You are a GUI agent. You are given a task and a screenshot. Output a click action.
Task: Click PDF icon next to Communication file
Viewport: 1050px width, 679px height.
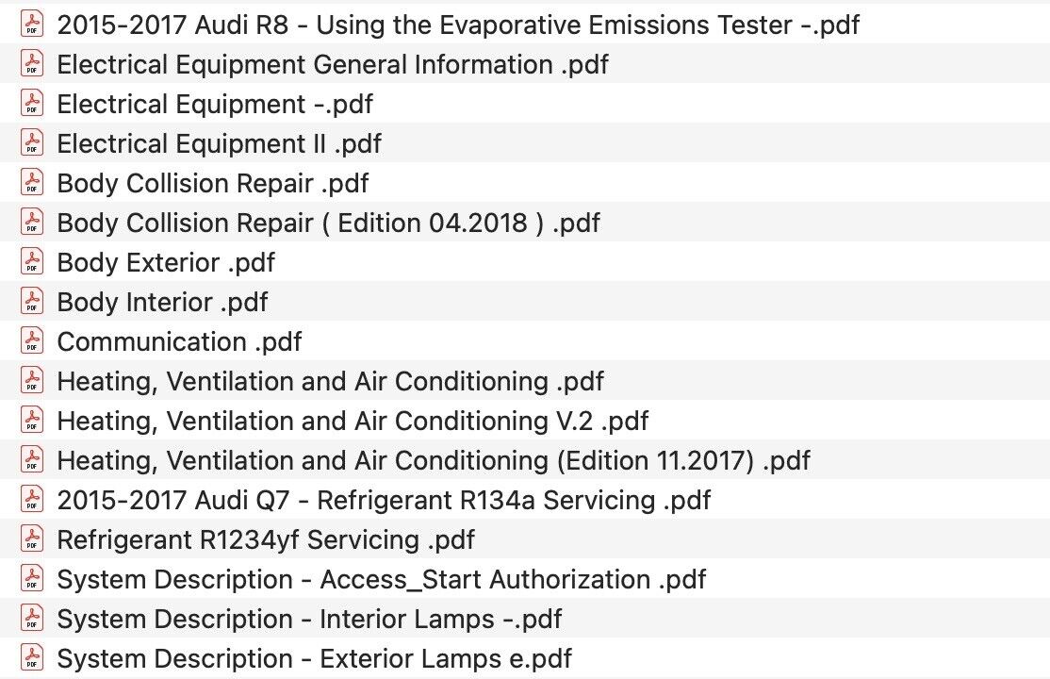point(32,340)
